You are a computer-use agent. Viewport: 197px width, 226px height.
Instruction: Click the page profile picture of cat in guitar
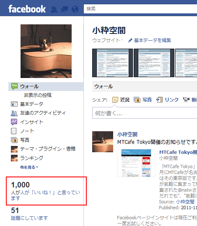pyautogui.click(x=46, y=51)
